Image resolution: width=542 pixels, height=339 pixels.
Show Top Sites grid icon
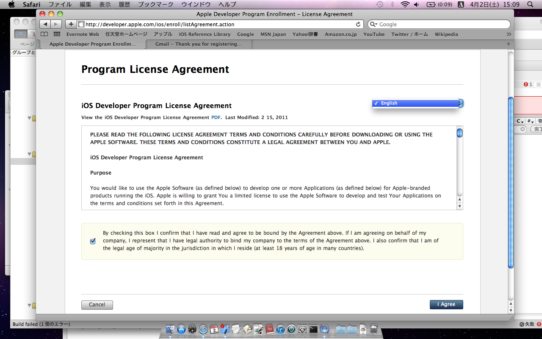[x=57, y=34]
